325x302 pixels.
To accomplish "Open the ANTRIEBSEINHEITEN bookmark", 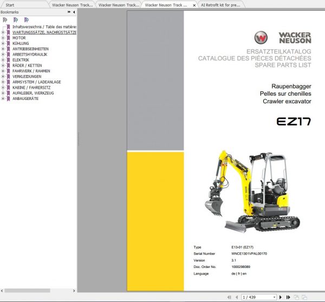I will click(30, 49).
